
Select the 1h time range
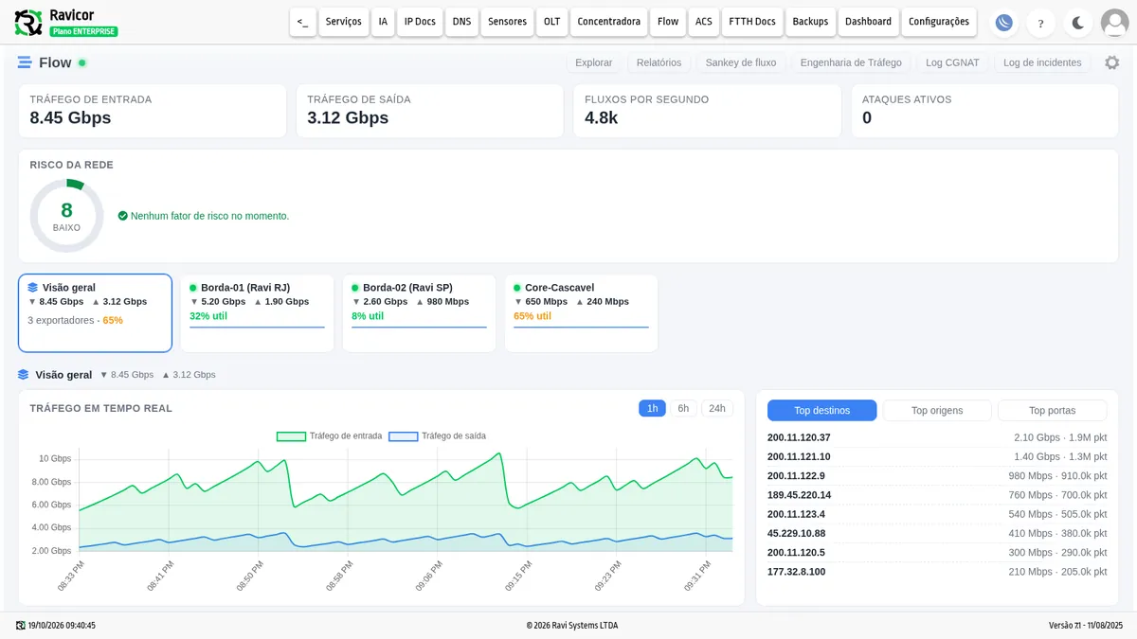tap(652, 409)
